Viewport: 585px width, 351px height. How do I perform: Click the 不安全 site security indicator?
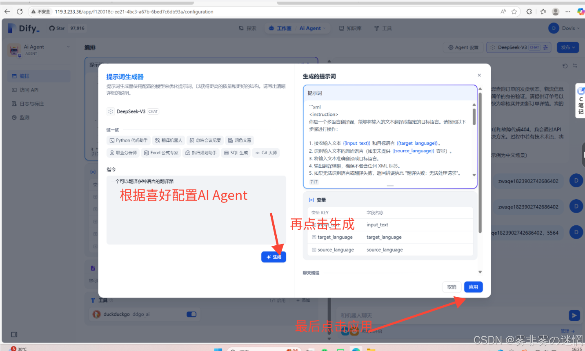(40, 11)
